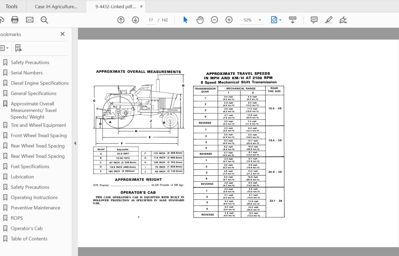Open the Lubrication bookmark
The height and width of the screenshot is (256, 399).
click(x=22, y=177)
